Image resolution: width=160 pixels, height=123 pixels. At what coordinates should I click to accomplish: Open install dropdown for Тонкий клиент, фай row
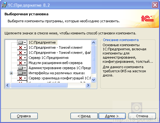(22, 53)
